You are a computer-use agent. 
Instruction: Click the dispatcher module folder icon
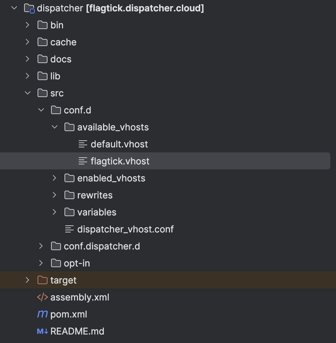[29, 8]
